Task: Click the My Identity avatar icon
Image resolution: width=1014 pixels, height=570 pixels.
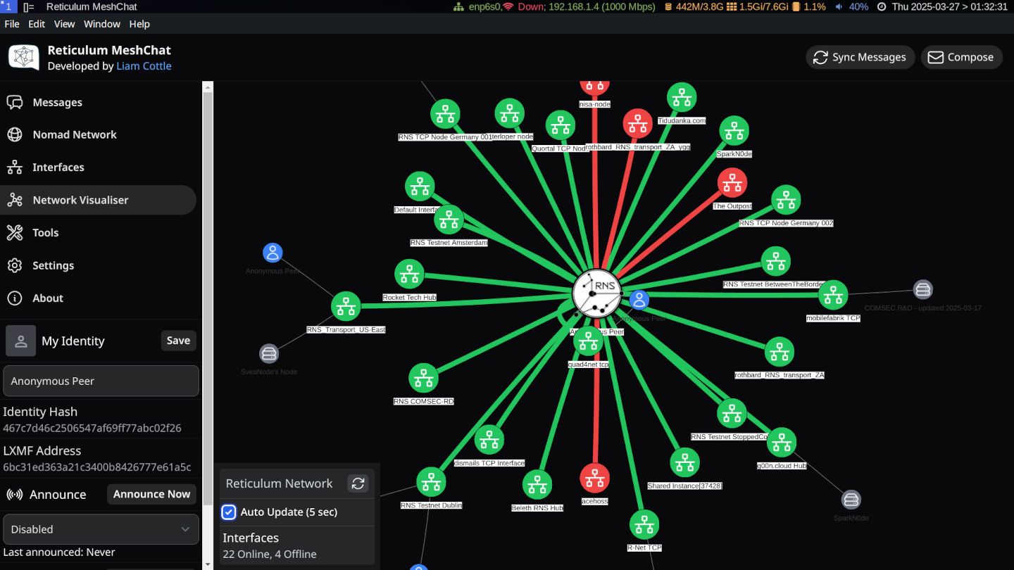Action: pyautogui.click(x=21, y=341)
